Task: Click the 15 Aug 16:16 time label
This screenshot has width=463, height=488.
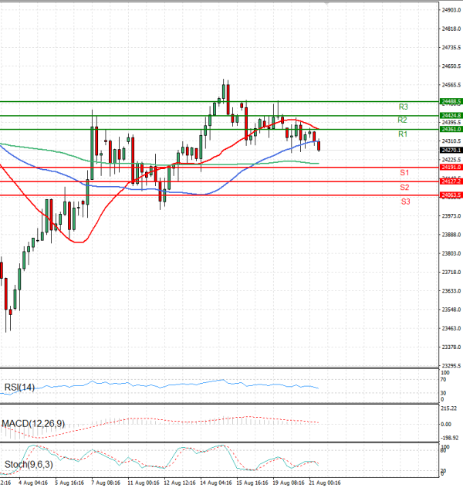Action: pos(252,483)
